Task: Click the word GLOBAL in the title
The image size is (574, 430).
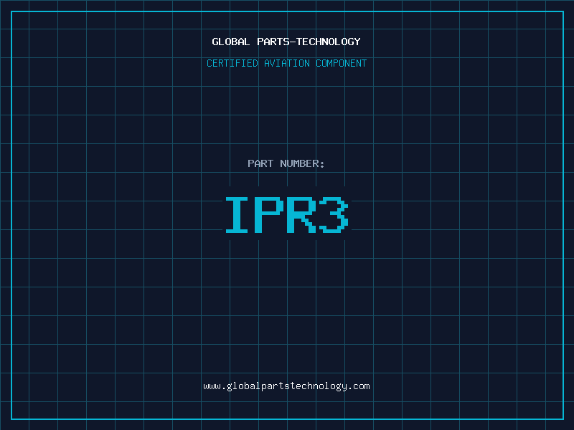Action: (231, 42)
